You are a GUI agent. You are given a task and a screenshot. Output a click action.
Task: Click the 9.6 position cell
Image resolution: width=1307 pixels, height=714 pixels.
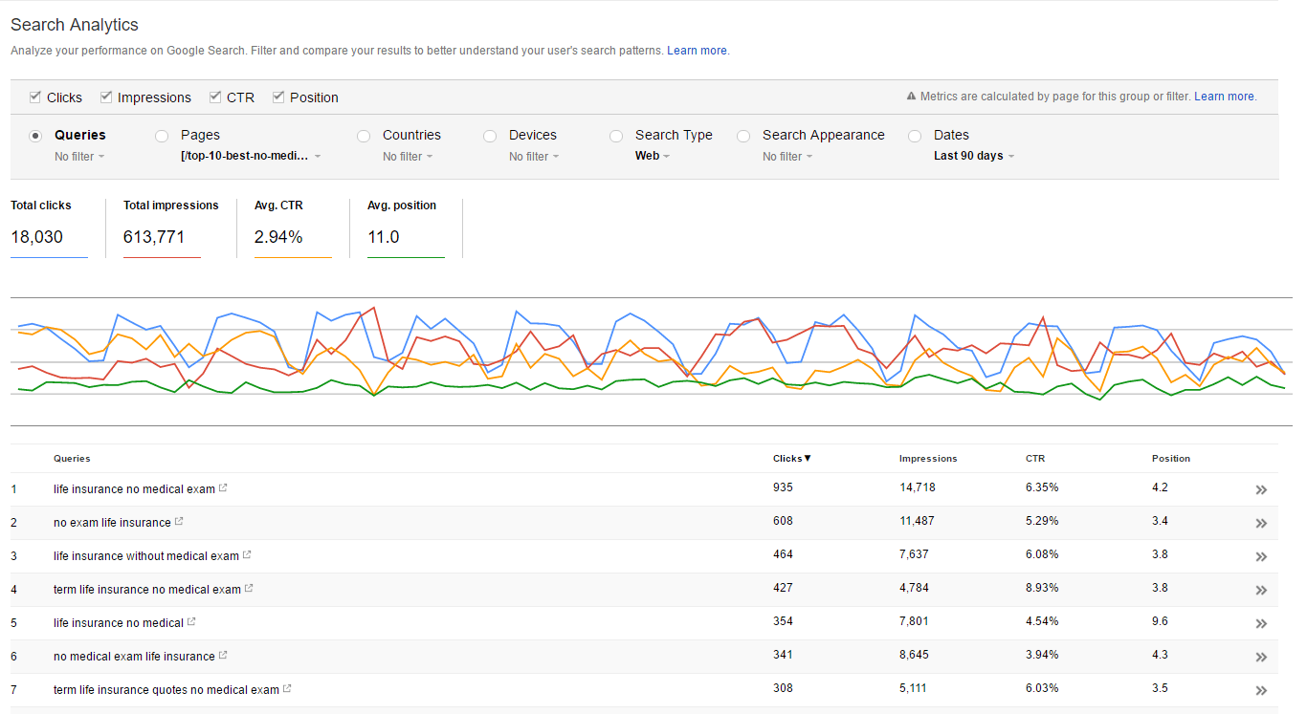pyautogui.click(x=1160, y=621)
